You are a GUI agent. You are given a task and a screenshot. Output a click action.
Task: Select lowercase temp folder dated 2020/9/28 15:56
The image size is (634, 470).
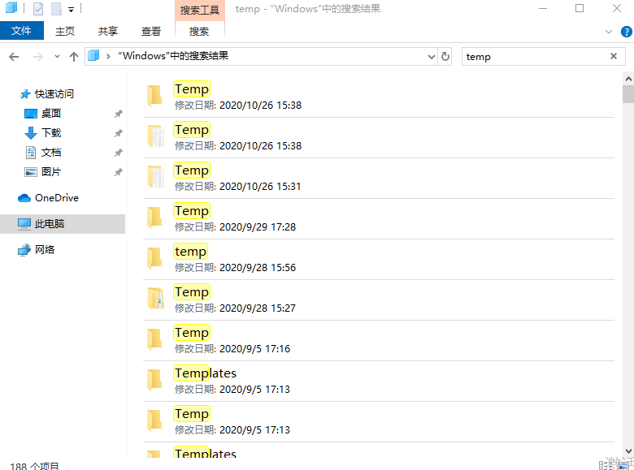(x=379, y=259)
